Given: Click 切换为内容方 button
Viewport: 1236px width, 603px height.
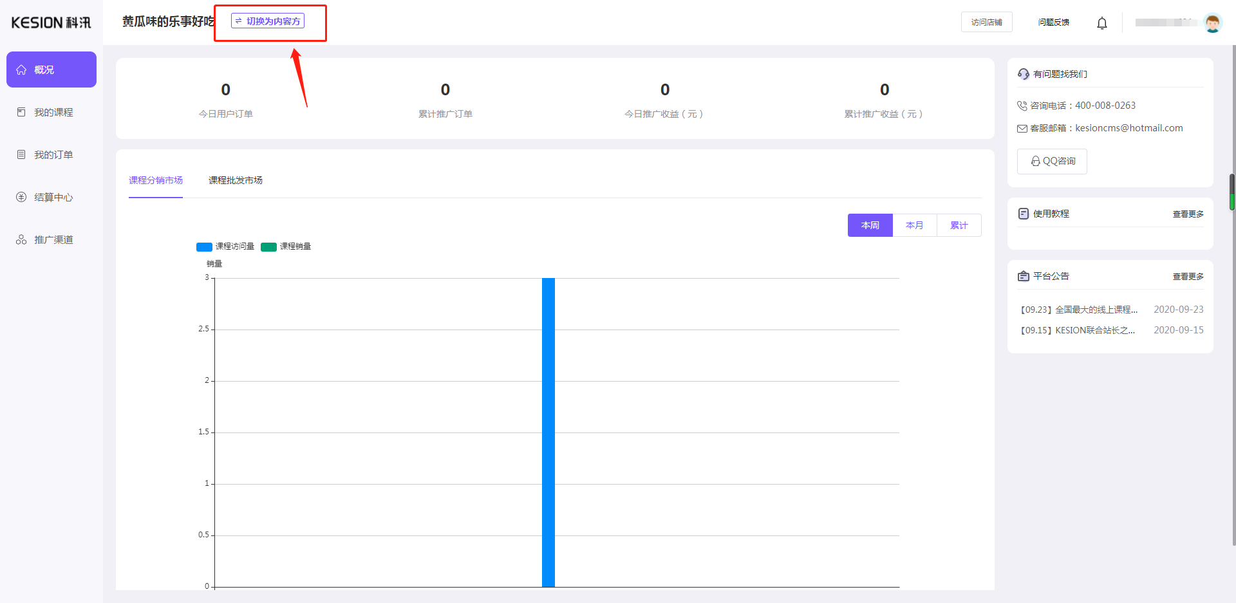Looking at the screenshot, I should pos(268,21).
